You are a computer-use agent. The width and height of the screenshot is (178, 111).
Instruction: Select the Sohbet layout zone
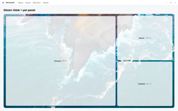pos(145,84)
